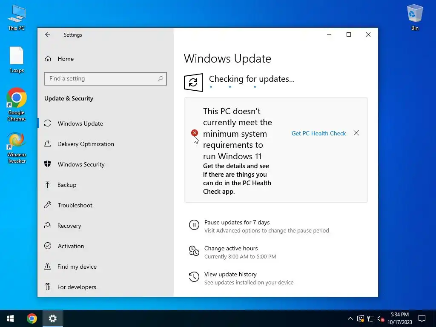Viewport: 436px width, 327px height.
Task: Open the Windows Start menu
Action: (10, 318)
